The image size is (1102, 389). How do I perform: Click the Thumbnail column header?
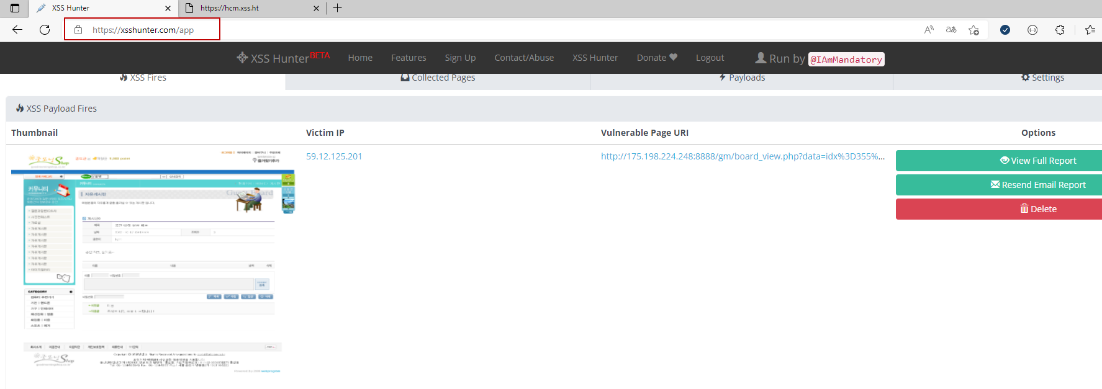tap(34, 133)
